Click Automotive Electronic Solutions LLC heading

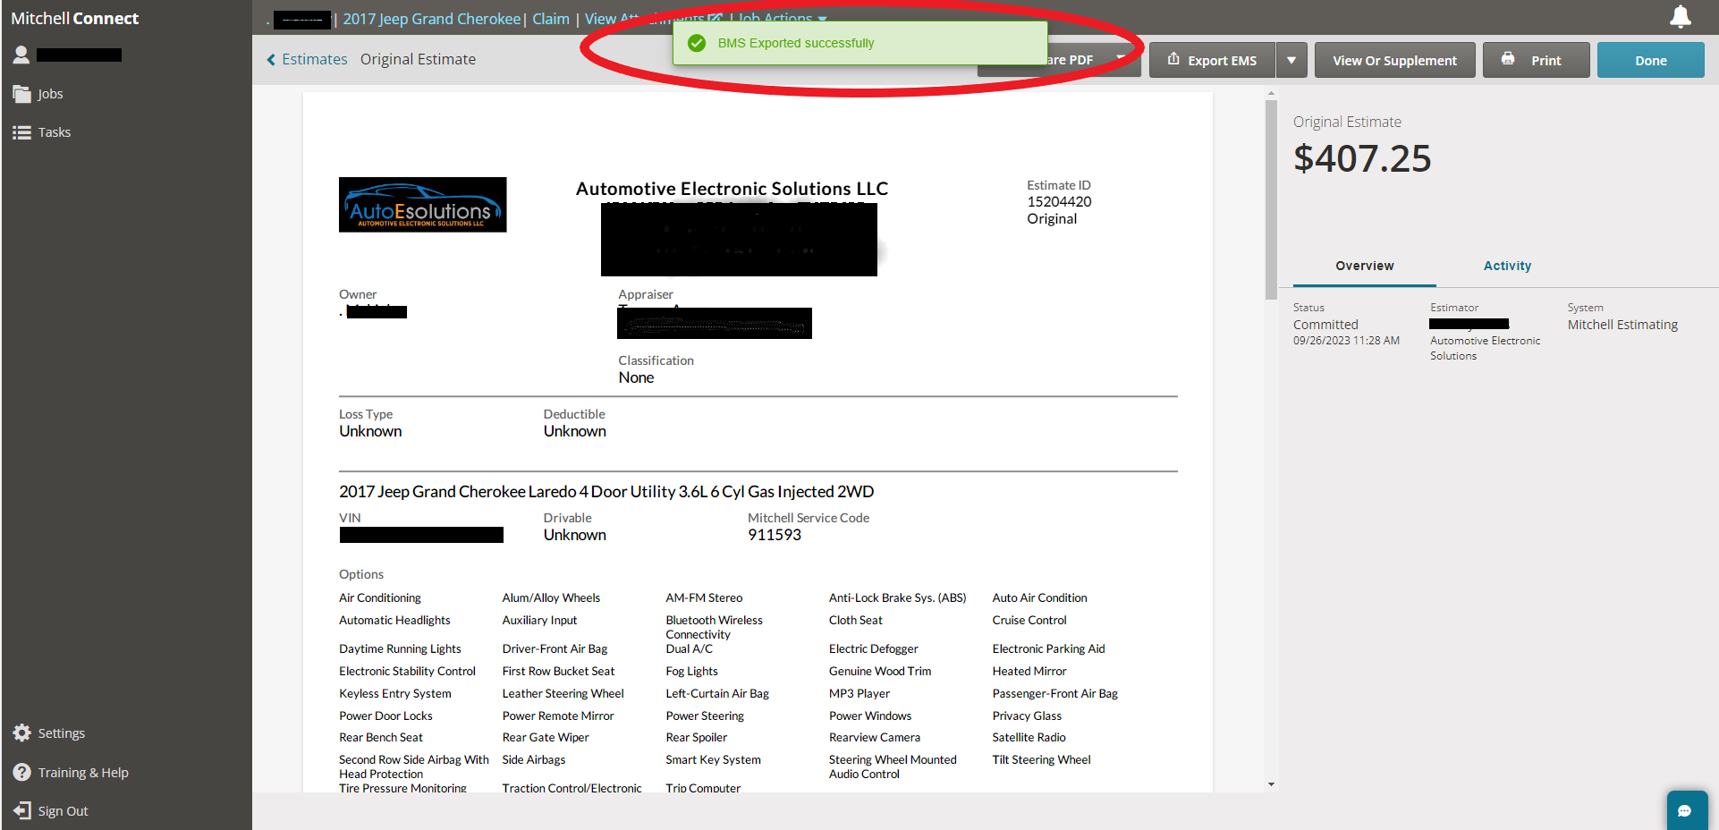732,189
